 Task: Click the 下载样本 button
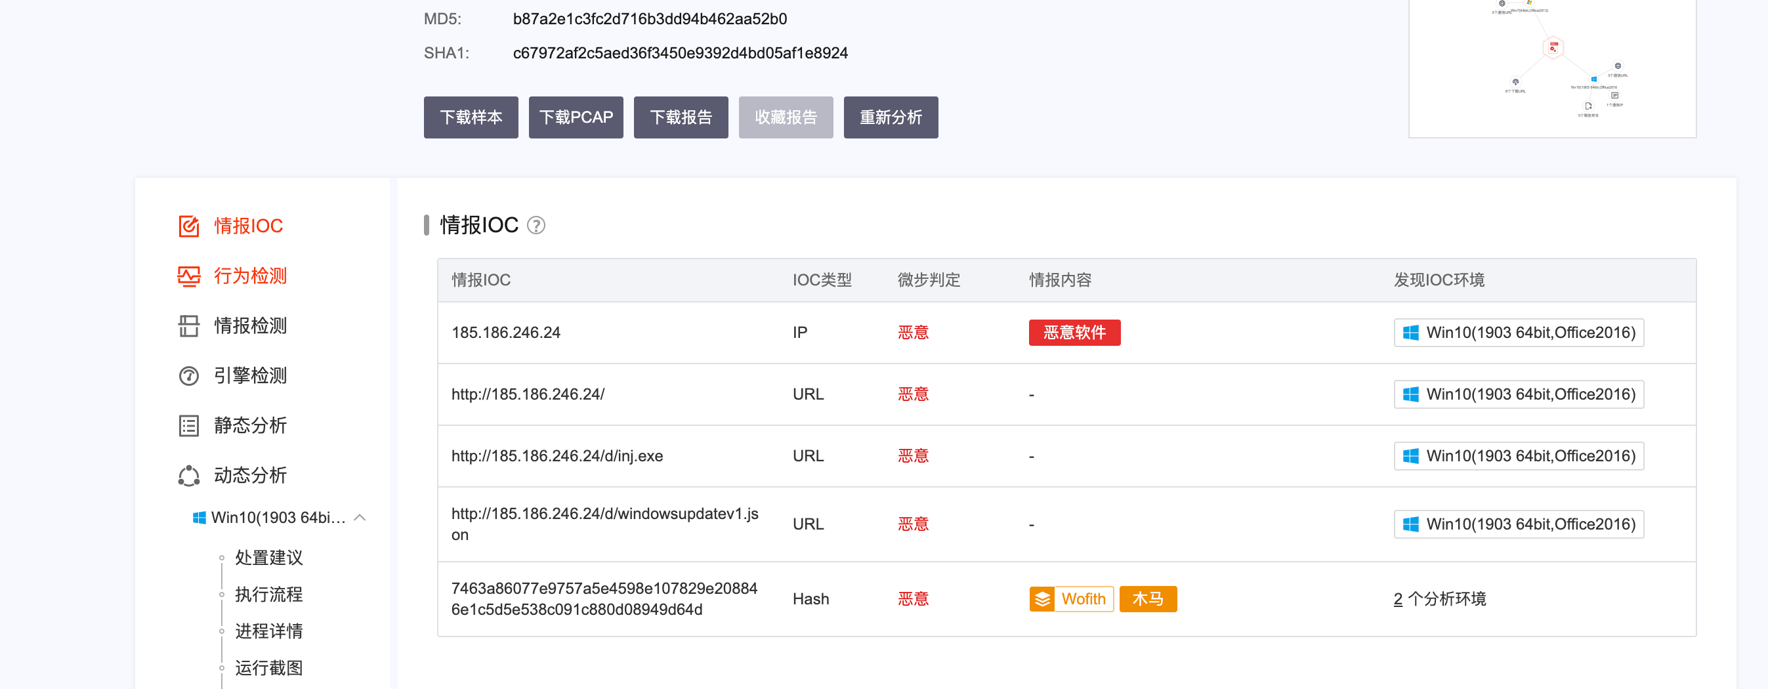click(471, 117)
